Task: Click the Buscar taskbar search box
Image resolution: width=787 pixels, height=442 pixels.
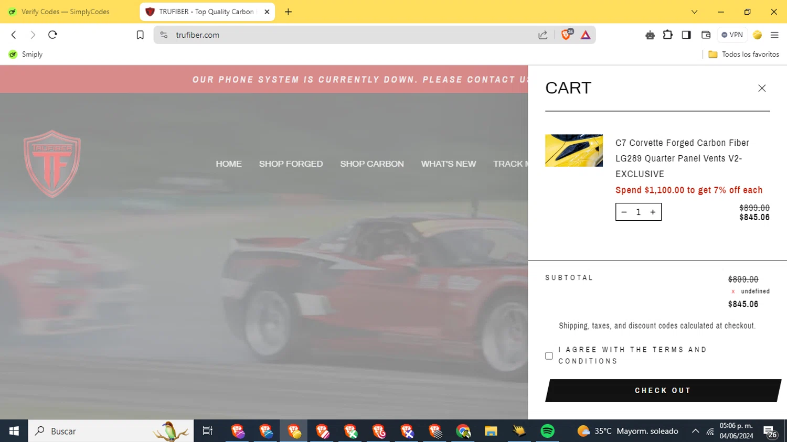Action: (111, 431)
